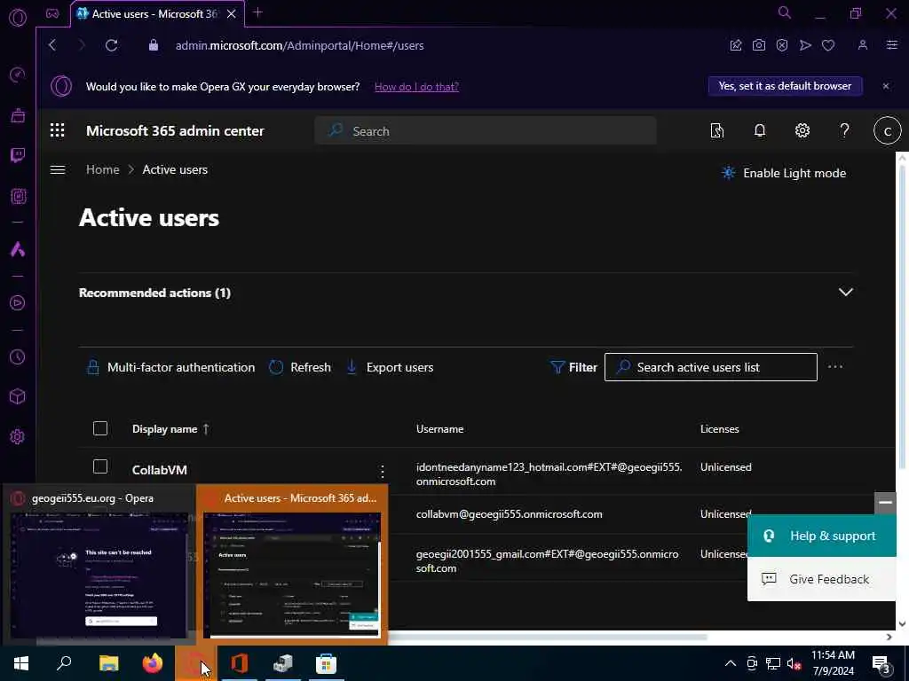This screenshot has height=681, width=909.
Task: Open the Twitch panel in Opera sidebar
Action: point(18,155)
